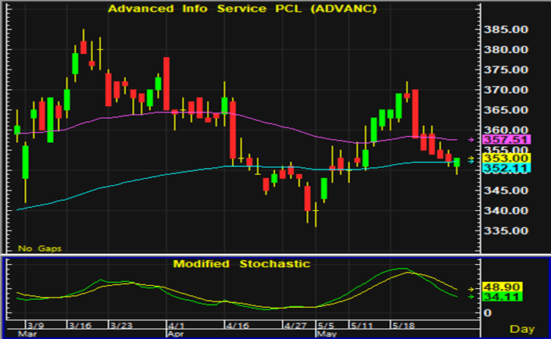The width and height of the screenshot is (551, 339).
Task: Click the 3/16 date label
Action: [x=80, y=325]
